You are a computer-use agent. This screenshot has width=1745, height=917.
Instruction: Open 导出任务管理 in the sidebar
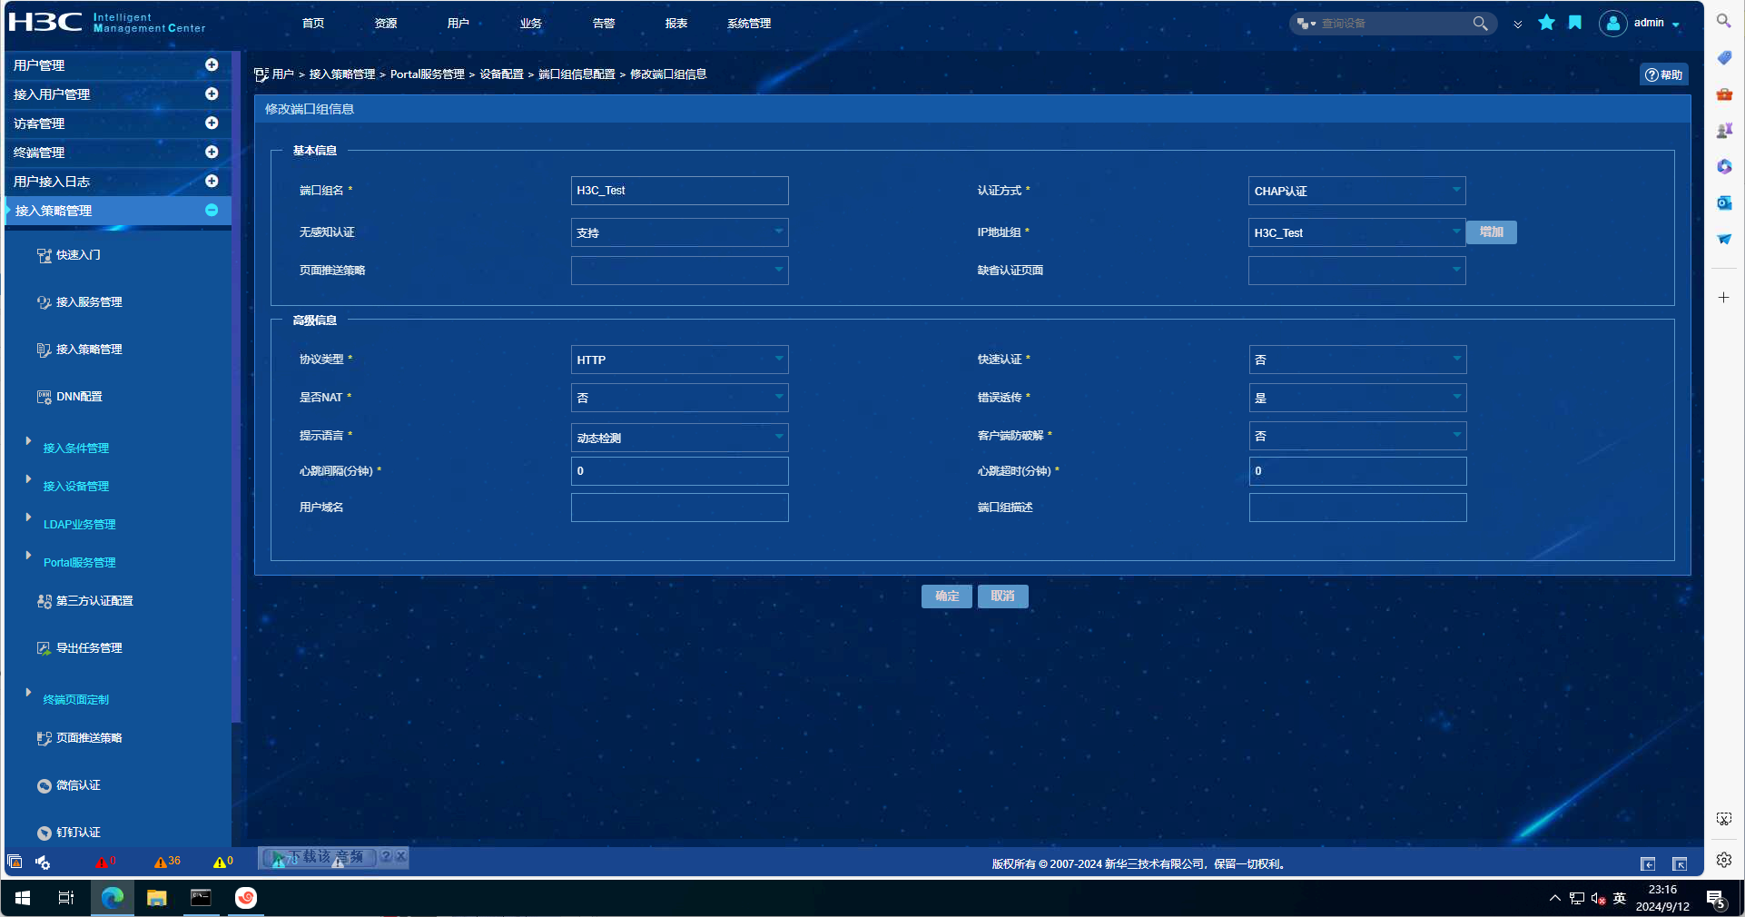point(89,648)
